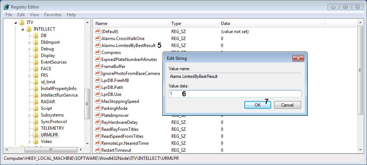
Task: Expand the FRS registry key
Action: tap(30, 75)
